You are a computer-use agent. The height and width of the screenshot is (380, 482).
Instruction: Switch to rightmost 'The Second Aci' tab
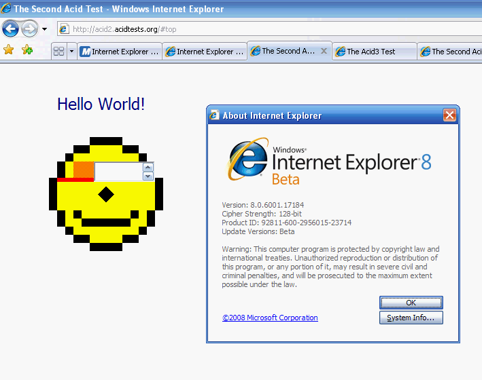pyautogui.click(x=450, y=52)
